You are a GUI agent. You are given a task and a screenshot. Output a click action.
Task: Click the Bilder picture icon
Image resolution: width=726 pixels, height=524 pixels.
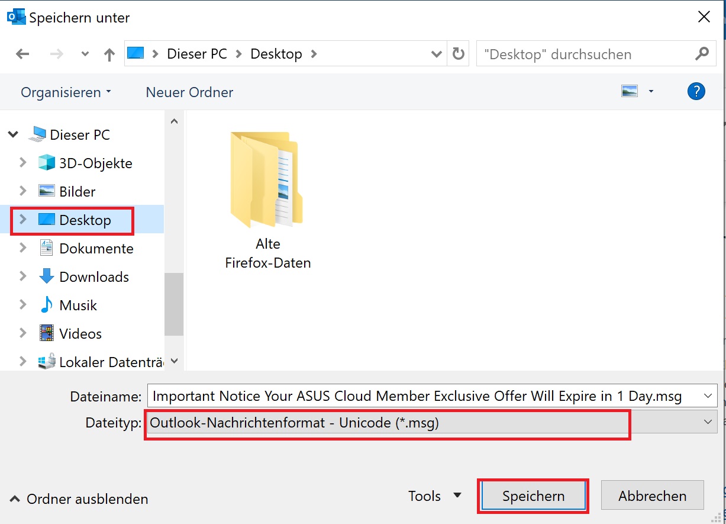tap(46, 191)
